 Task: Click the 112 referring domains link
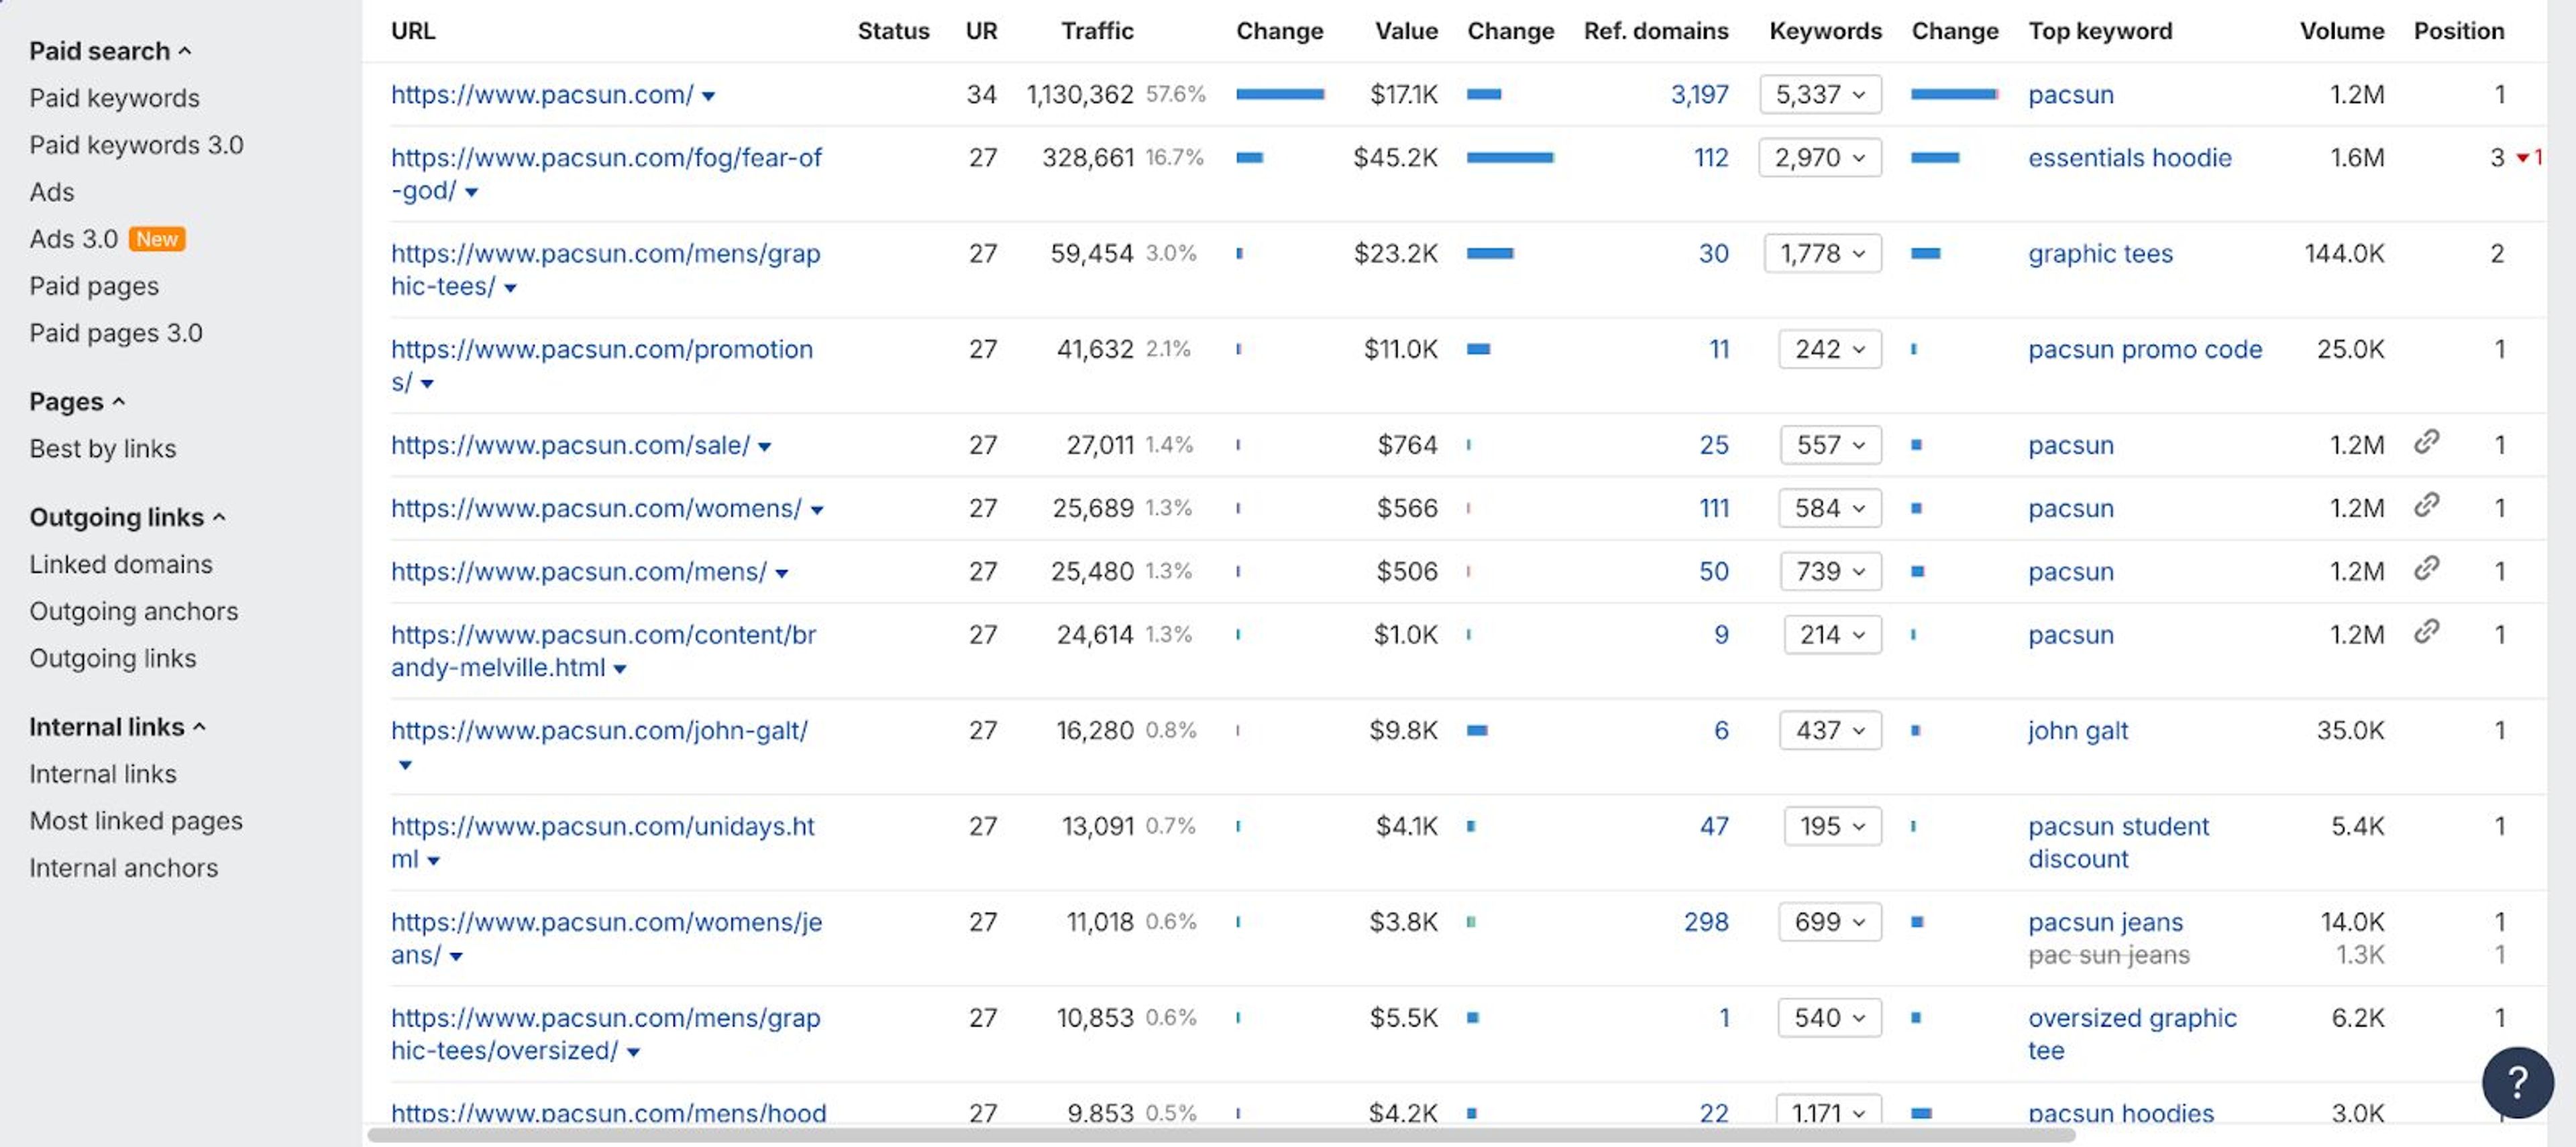(1711, 157)
